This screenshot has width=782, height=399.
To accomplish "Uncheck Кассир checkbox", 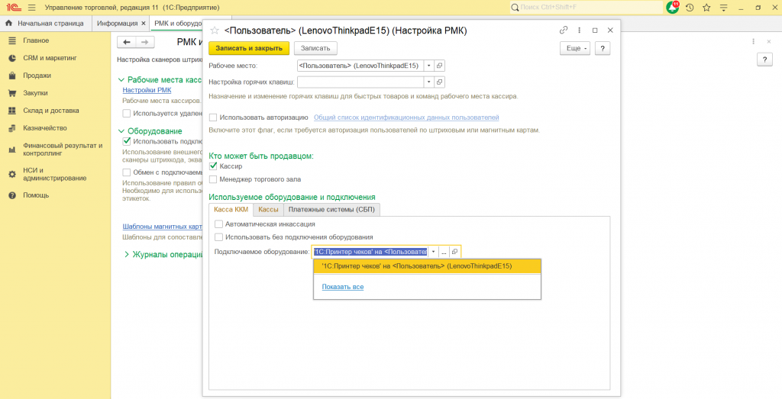I will (213, 166).
